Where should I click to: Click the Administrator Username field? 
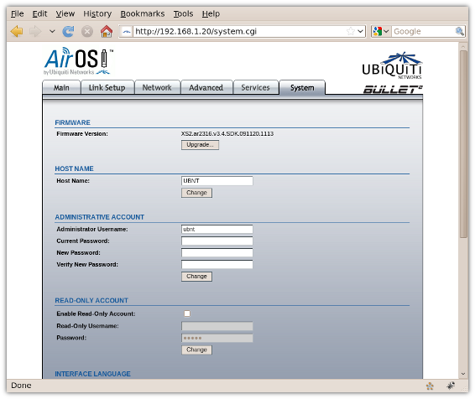pos(217,230)
